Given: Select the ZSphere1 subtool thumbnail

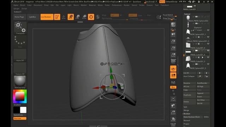Looking at the screenshot, I should (x=188, y=25).
